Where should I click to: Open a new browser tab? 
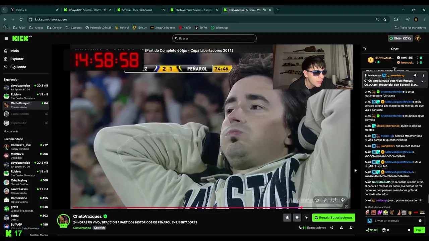(278, 10)
